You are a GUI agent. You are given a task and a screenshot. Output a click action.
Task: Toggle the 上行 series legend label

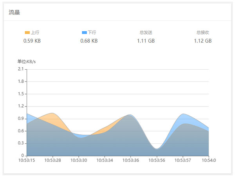click(35, 33)
